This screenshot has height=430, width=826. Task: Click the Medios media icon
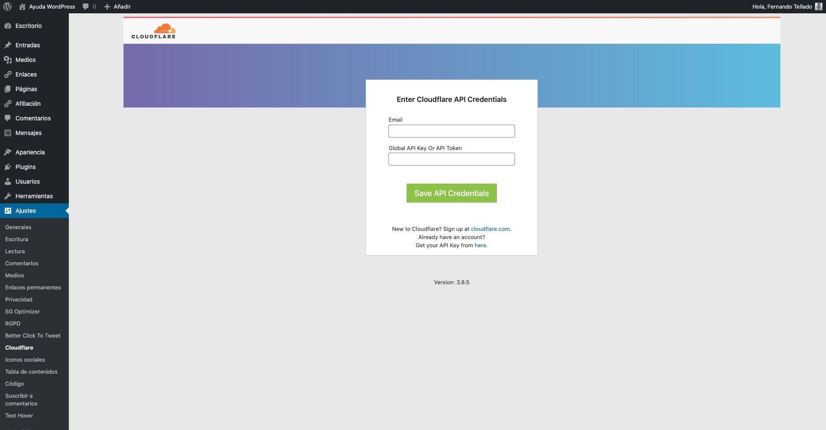pos(8,60)
